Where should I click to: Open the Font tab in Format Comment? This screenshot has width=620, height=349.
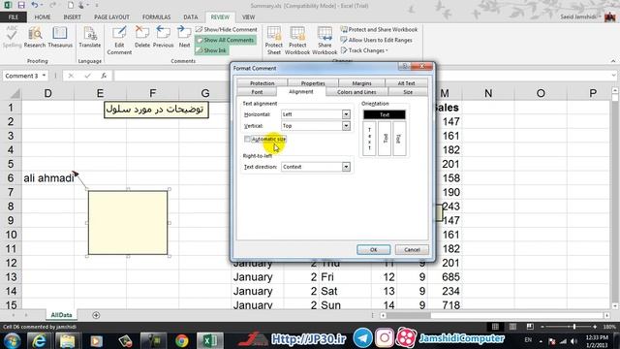(x=257, y=92)
